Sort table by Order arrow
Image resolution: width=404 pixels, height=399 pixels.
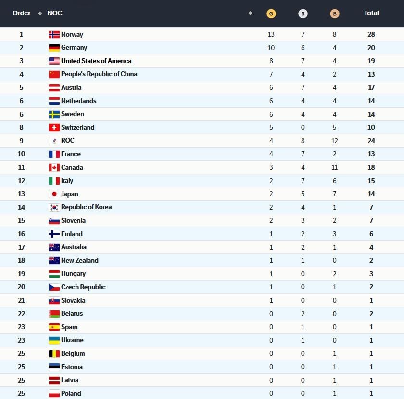(40, 13)
